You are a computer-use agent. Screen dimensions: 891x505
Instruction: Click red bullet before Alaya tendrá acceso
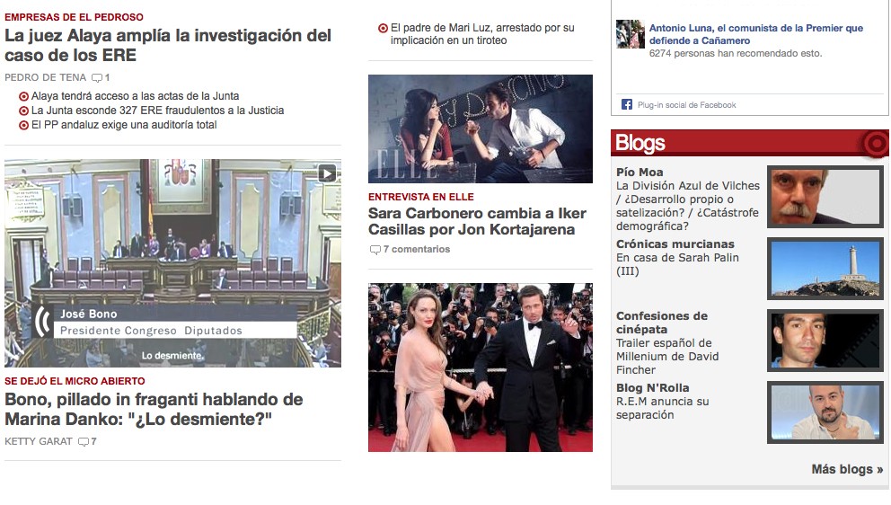coord(23,96)
